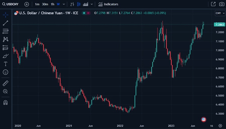Activate the zoom in tool
226x129 pixels.
pyautogui.click(x=6, y=91)
